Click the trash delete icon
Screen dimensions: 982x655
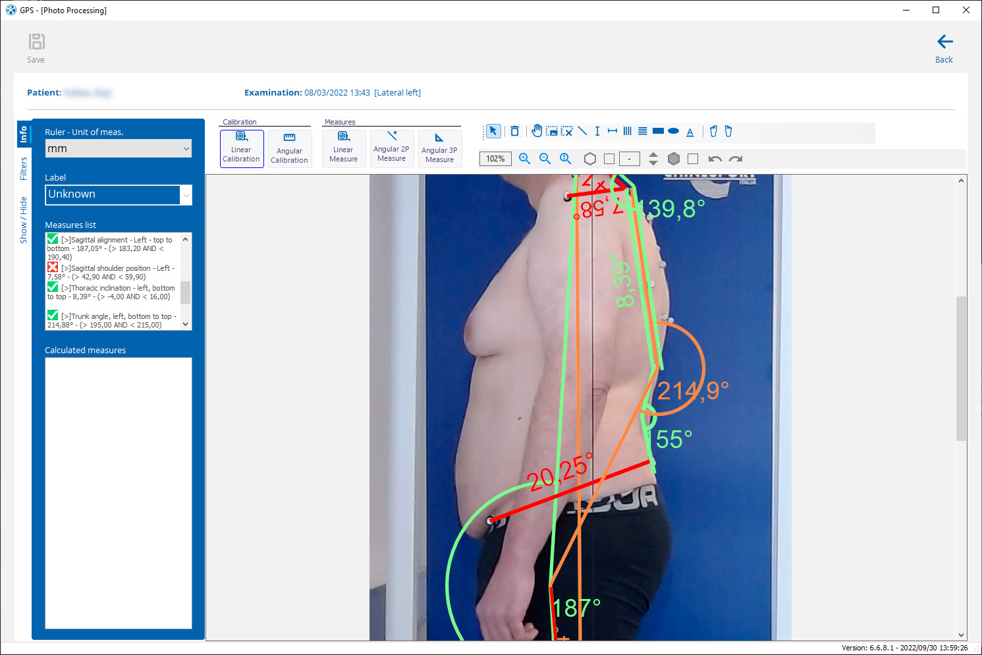pos(515,131)
